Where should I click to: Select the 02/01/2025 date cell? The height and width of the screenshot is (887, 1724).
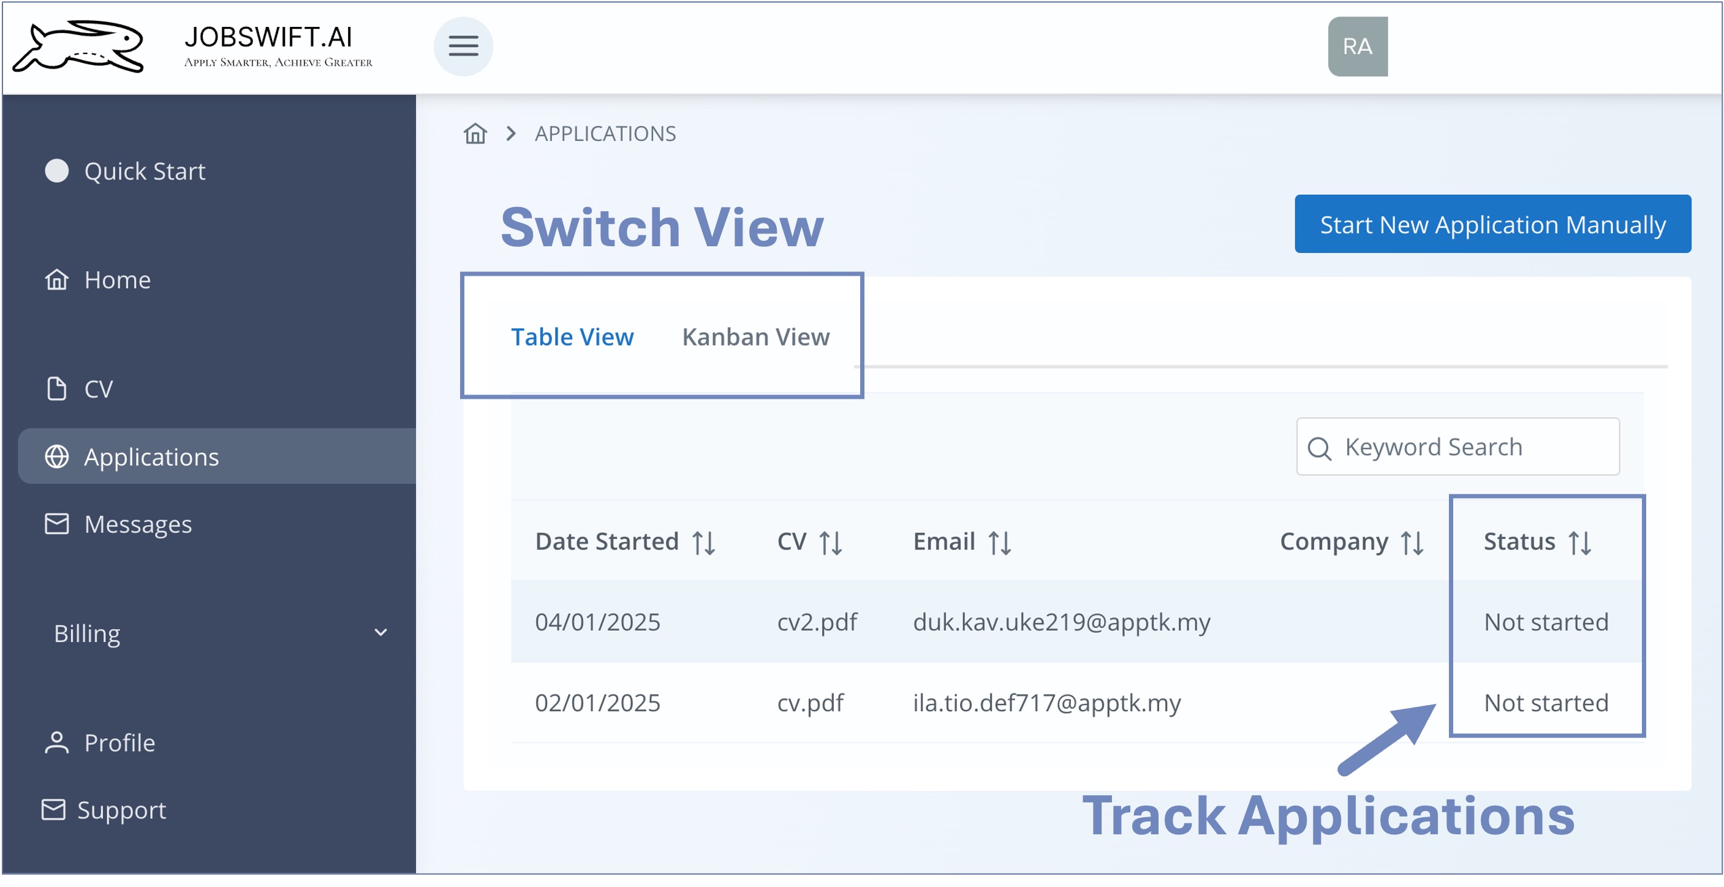pos(598,703)
